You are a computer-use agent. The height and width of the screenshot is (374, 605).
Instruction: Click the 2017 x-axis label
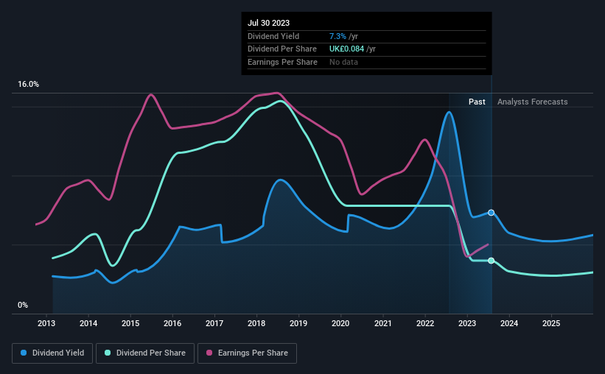pos(214,323)
